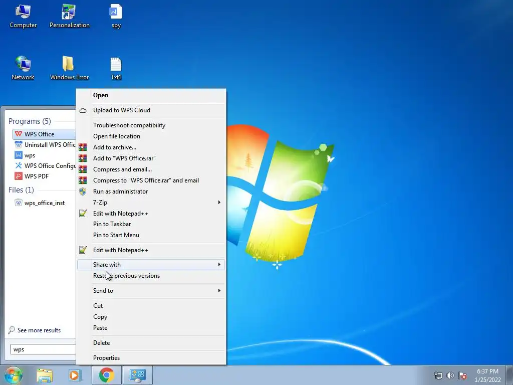This screenshot has height=385, width=513.
Task: Click the WPS Office red logo icon
Action: [x=19, y=134]
